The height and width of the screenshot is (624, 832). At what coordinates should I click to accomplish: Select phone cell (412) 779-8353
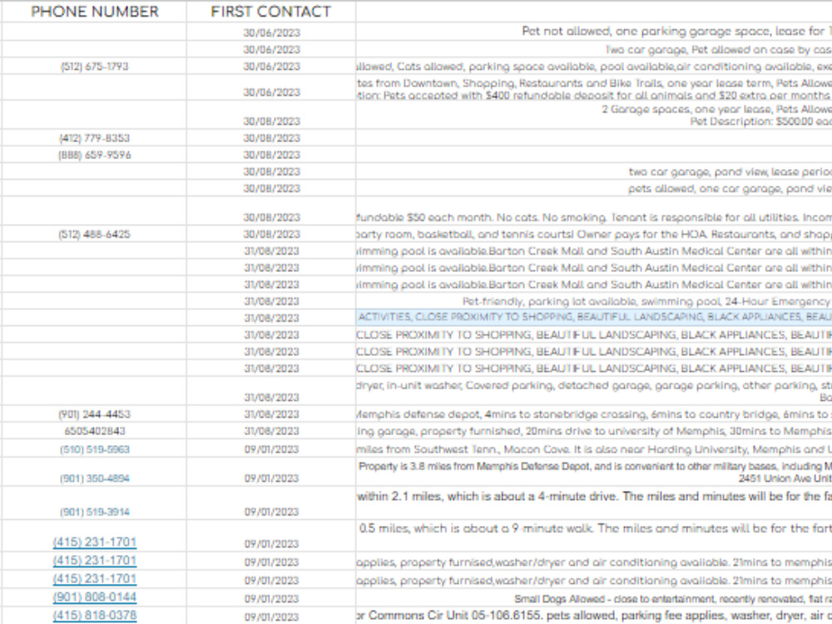[x=95, y=138]
